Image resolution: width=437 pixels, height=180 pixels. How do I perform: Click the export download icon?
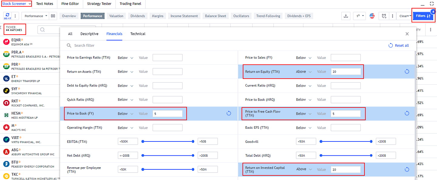346,16
